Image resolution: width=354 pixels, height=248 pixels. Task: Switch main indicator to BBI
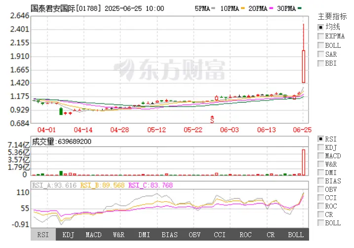point(320,63)
